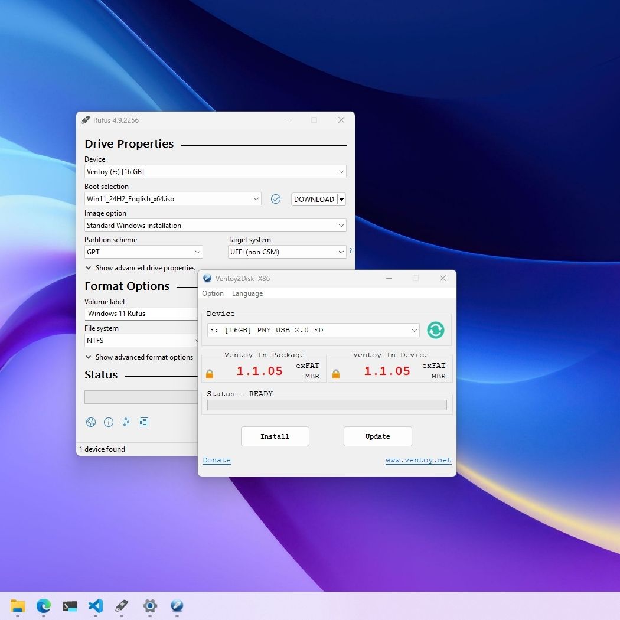Minimize the Rufus window

(288, 120)
